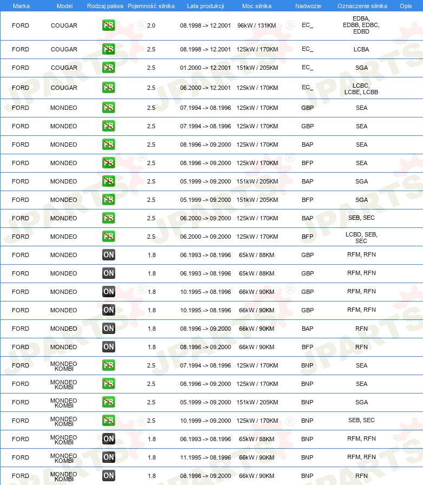Click petrol icon in MONDEO BAP SEA row
Viewport: 423px width, 485px height.
[109, 145]
